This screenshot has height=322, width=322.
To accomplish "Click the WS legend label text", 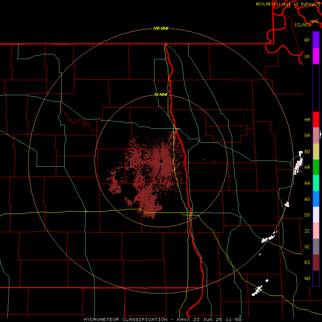I will (307, 199).
